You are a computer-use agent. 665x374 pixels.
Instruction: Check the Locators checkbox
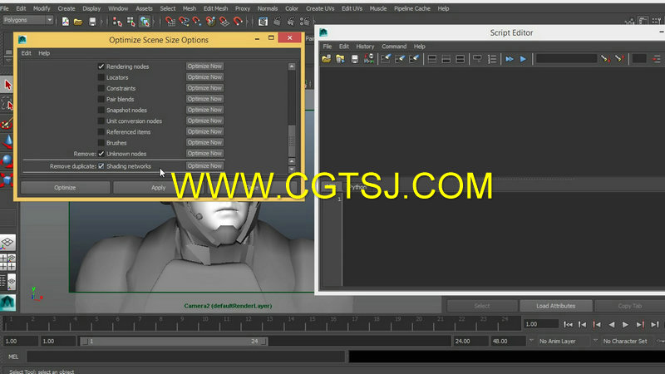click(101, 77)
